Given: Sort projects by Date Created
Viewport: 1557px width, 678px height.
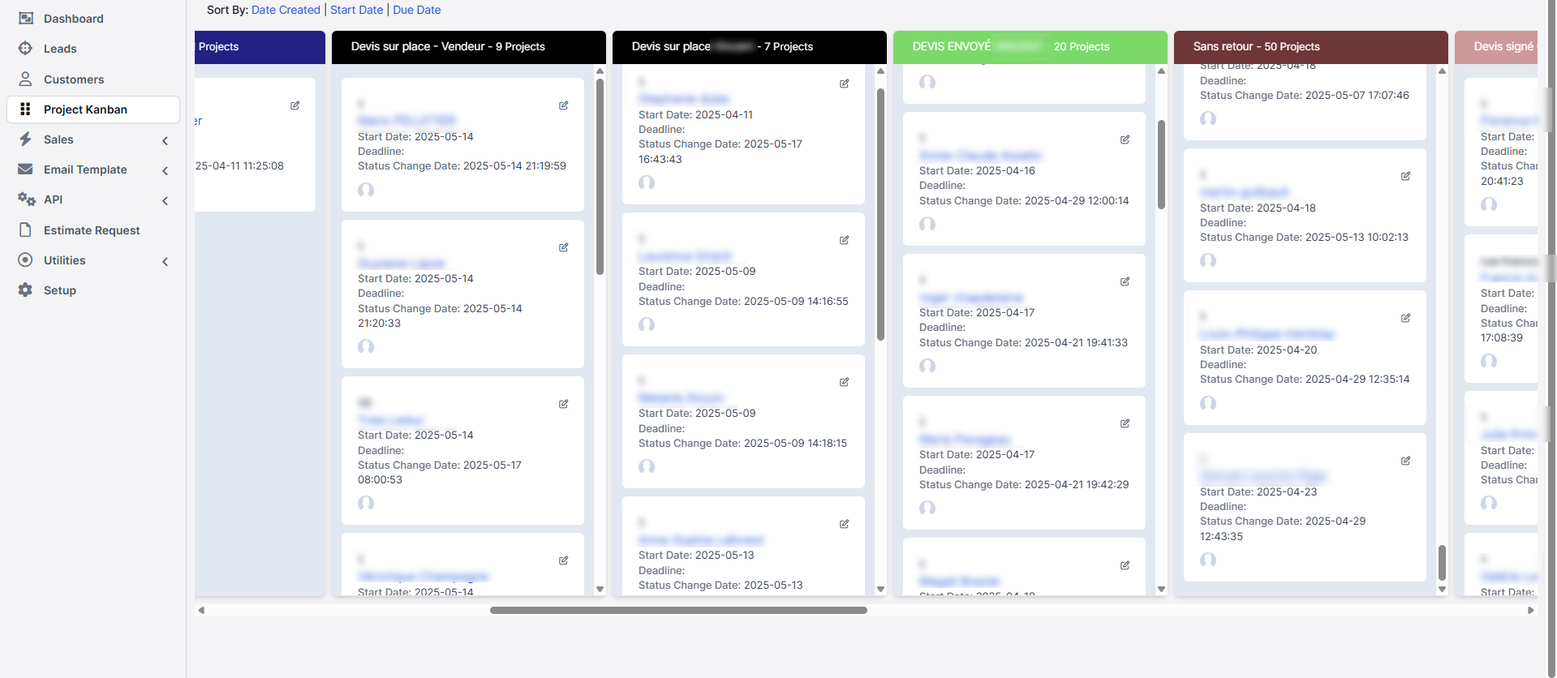Looking at the screenshot, I should pyautogui.click(x=286, y=10).
